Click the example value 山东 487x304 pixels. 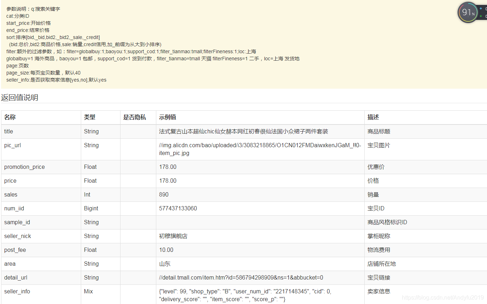pos(165,264)
